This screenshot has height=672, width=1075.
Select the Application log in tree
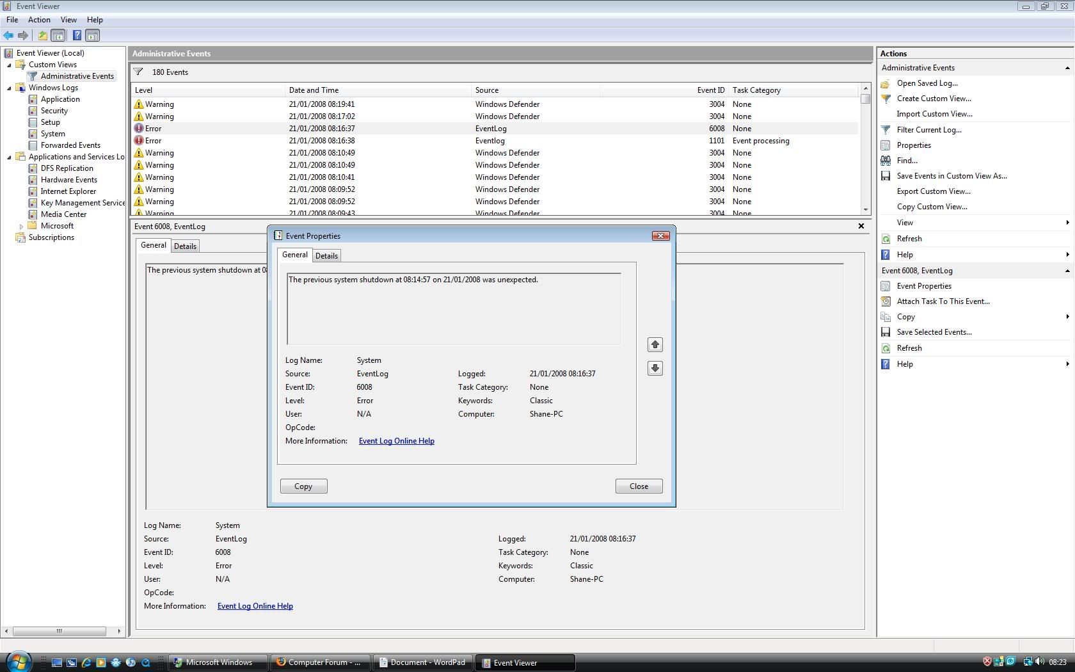[x=60, y=99]
